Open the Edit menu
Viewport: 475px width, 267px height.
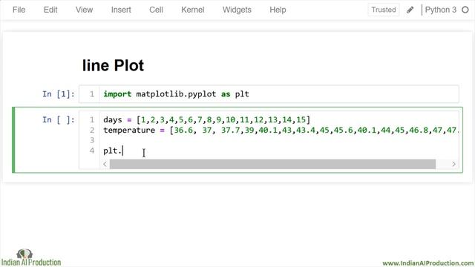50,10
